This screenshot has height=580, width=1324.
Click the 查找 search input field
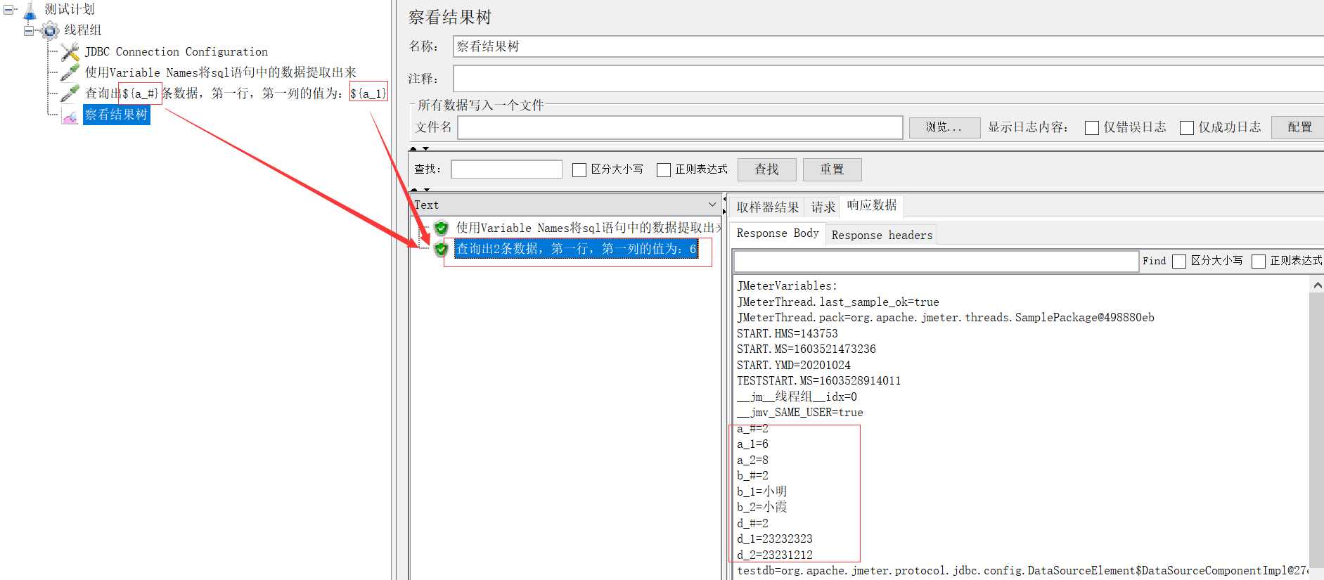[506, 169]
